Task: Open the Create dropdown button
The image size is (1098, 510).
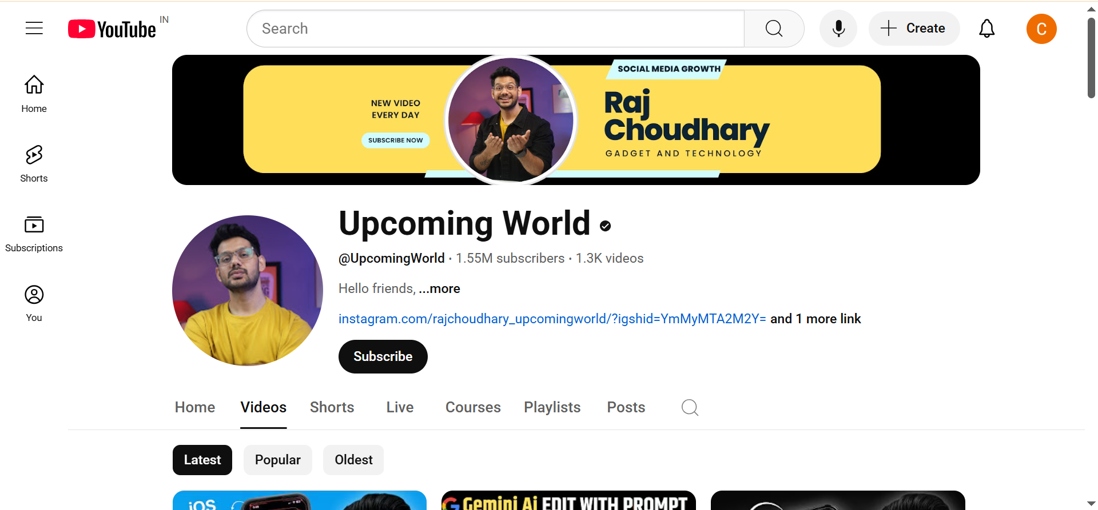Action: tap(914, 29)
